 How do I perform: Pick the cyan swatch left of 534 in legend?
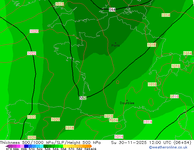[42, 146]
